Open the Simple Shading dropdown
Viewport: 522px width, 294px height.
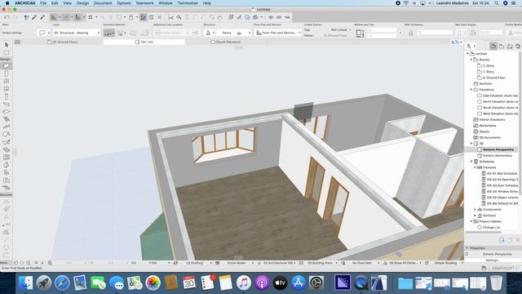pos(448,263)
